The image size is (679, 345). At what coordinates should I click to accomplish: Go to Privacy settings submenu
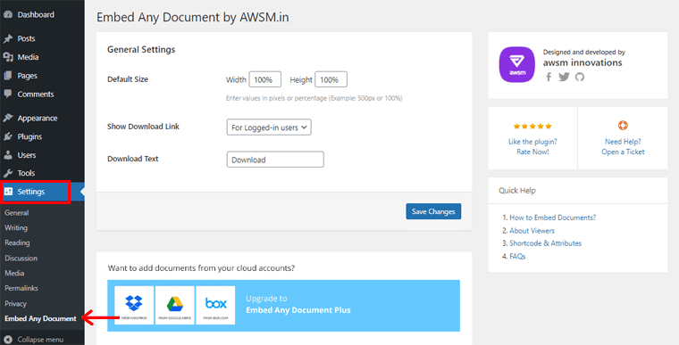(15, 303)
